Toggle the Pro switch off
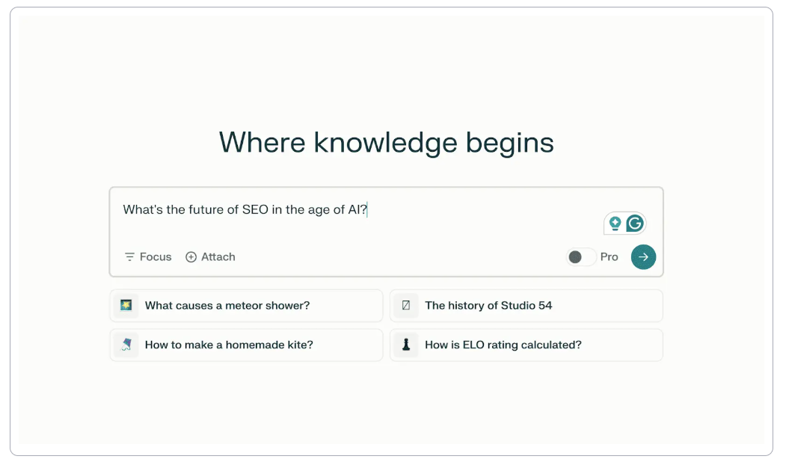The width and height of the screenshot is (786, 465). (x=580, y=256)
